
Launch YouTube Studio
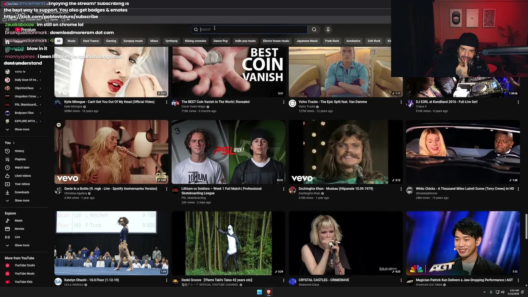(x=25, y=265)
